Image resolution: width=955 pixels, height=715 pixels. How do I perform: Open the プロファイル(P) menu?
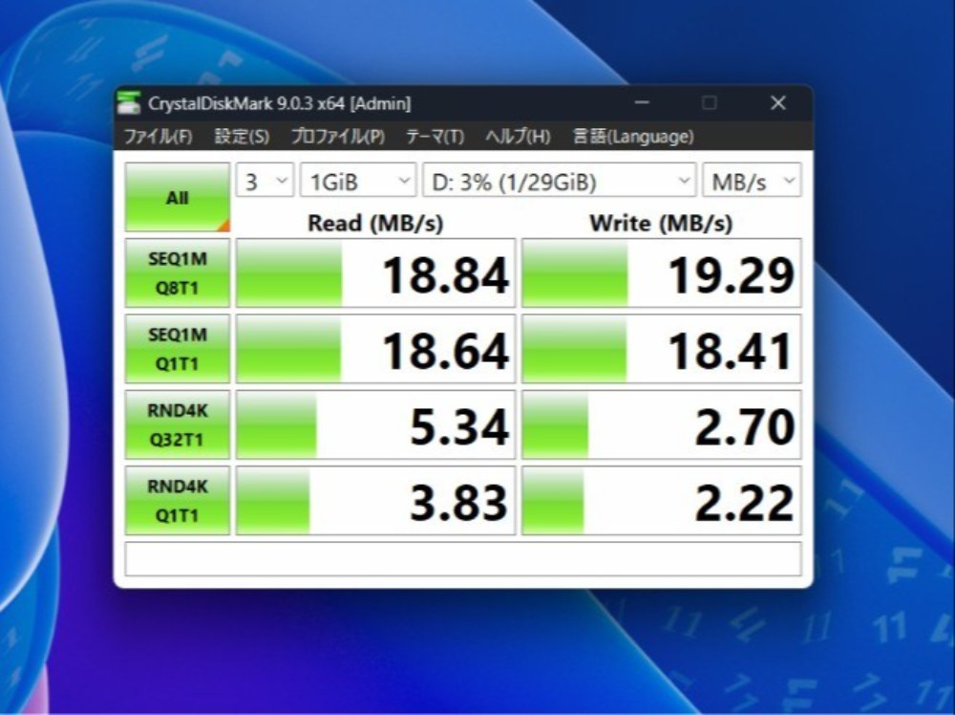(338, 136)
